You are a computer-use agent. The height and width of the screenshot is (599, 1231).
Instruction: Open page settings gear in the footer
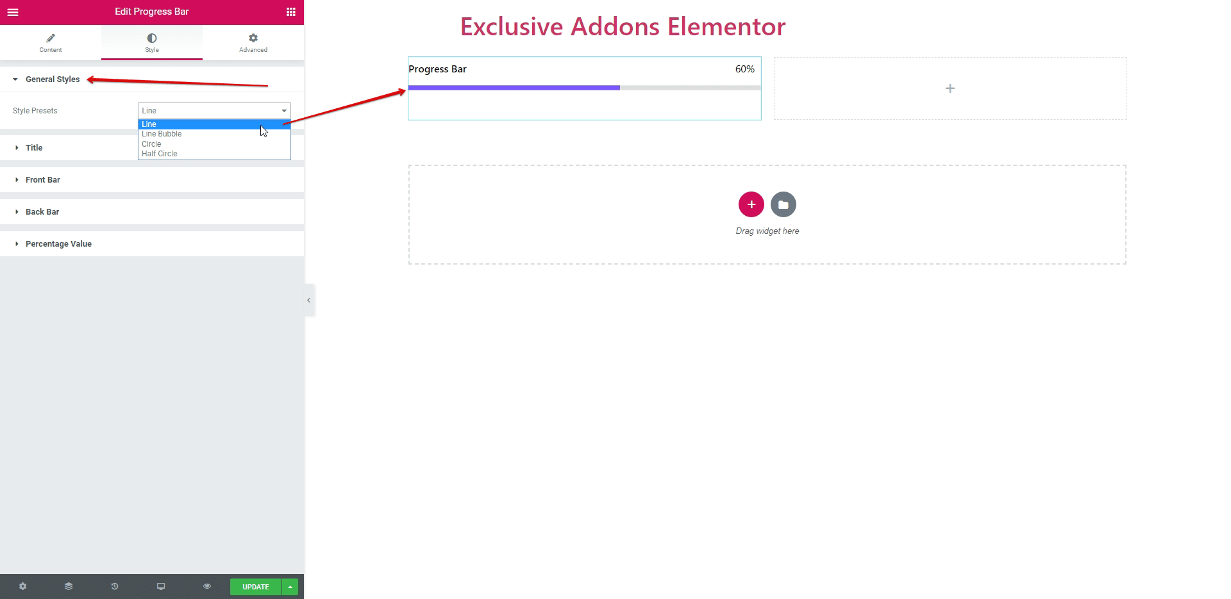(23, 586)
